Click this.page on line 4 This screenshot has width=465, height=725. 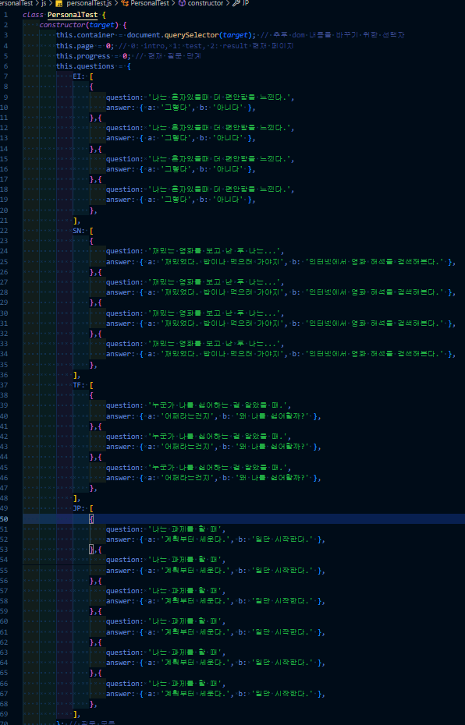[x=75, y=46]
